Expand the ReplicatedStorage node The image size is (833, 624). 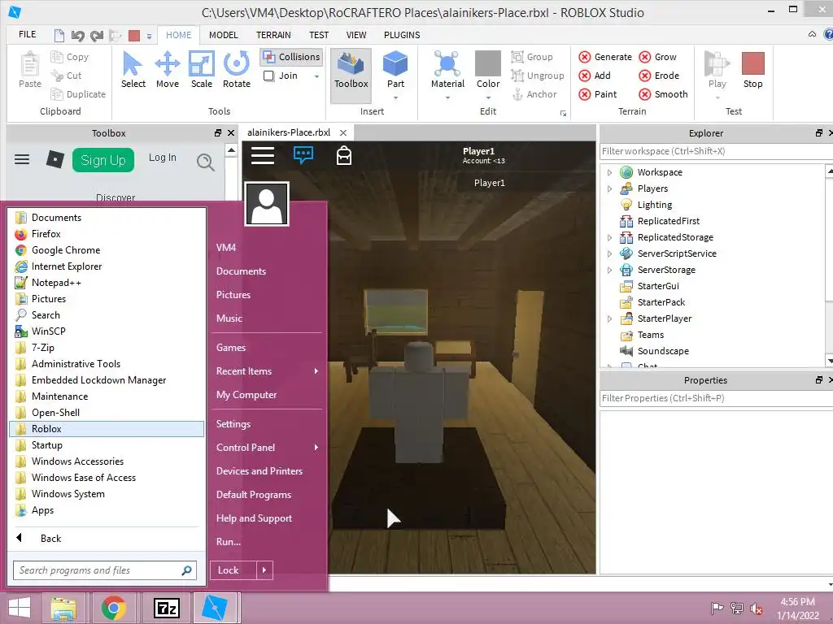(x=609, y=238)
